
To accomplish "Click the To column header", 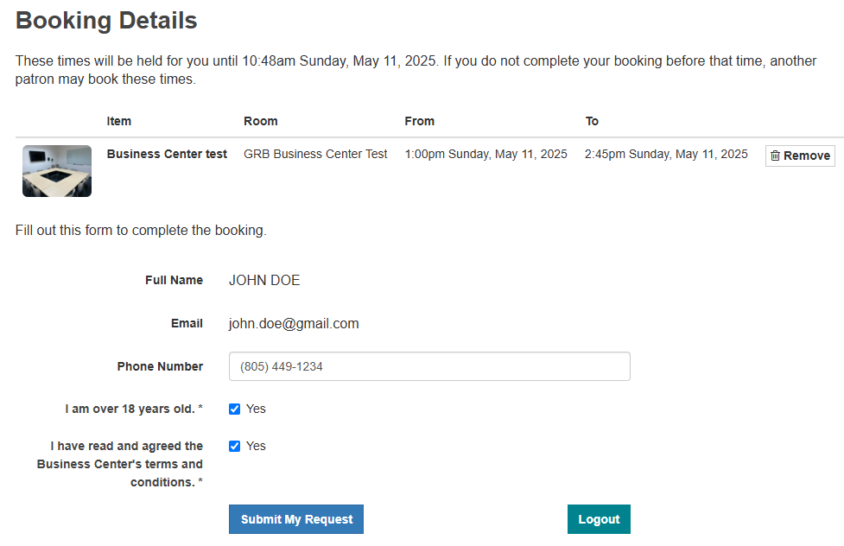I will 592,121.
